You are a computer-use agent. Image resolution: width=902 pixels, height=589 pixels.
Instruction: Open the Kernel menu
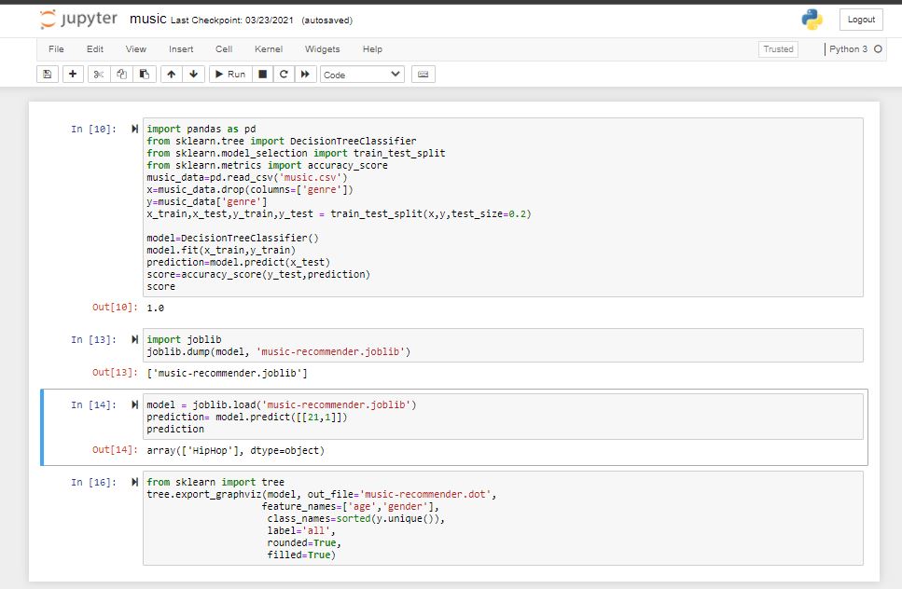click(x=269, y=49)
